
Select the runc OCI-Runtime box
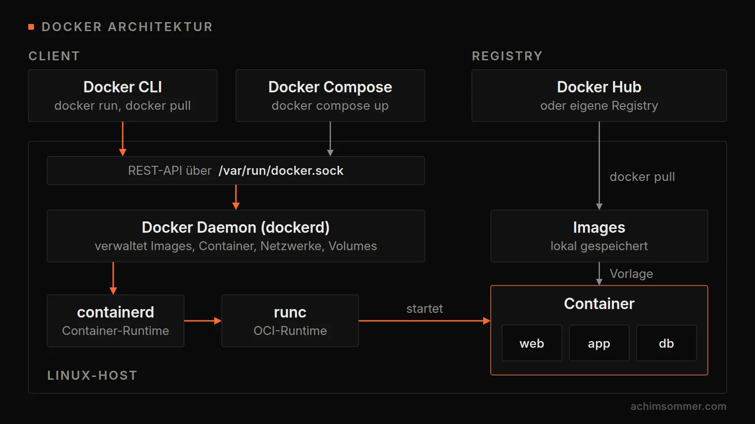point(290,321)
